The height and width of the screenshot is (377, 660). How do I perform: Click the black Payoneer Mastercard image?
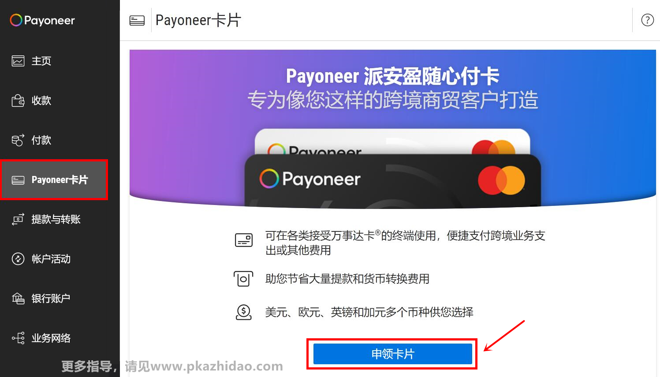[392, 179]
